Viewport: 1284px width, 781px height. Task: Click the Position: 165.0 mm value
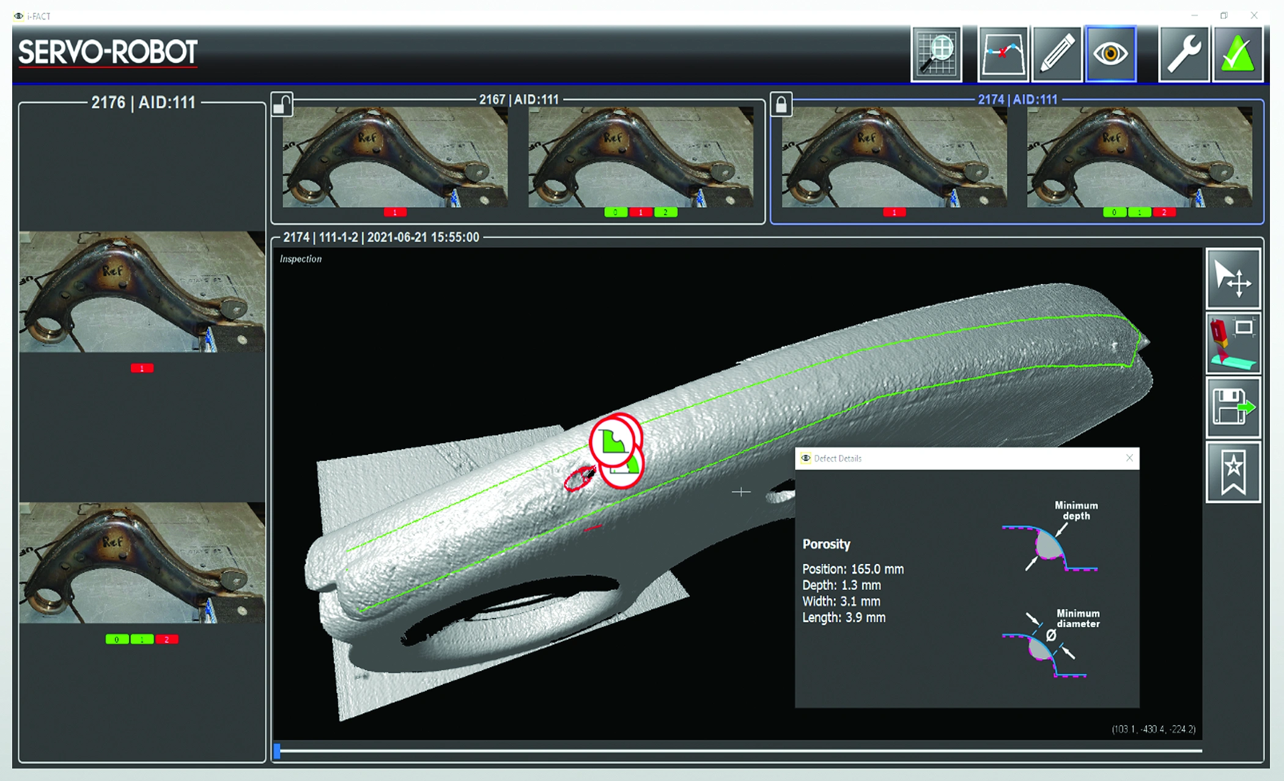[853, 569]
